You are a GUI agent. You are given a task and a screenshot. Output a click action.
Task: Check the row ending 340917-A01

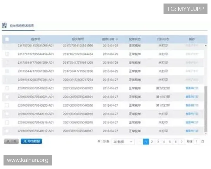tap(7, 131)
